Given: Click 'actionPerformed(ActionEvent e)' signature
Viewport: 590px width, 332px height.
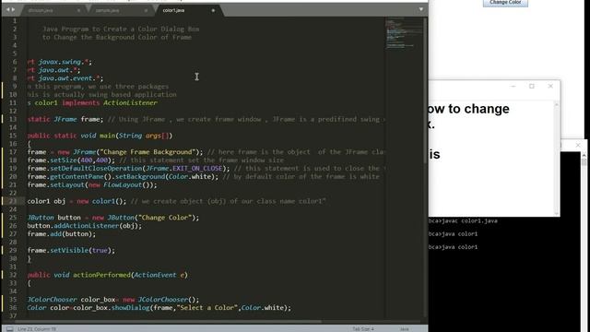Looking at the screenshot, I should (x=130, y=275).
